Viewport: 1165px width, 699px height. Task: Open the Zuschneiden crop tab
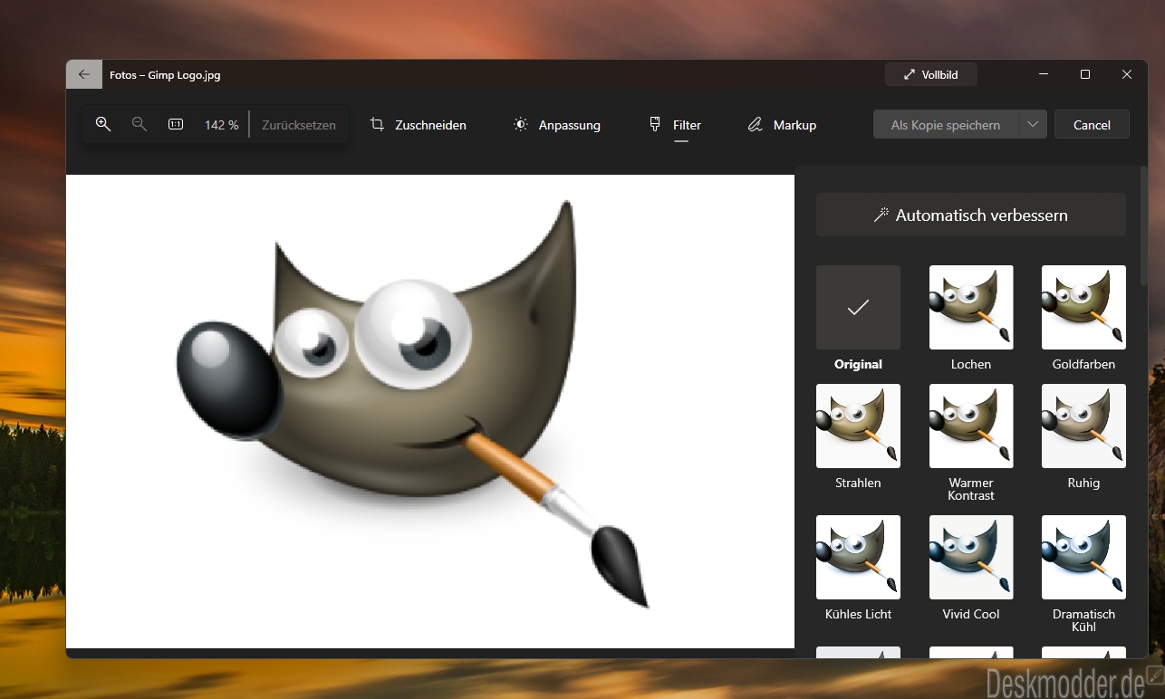(419, 125)
